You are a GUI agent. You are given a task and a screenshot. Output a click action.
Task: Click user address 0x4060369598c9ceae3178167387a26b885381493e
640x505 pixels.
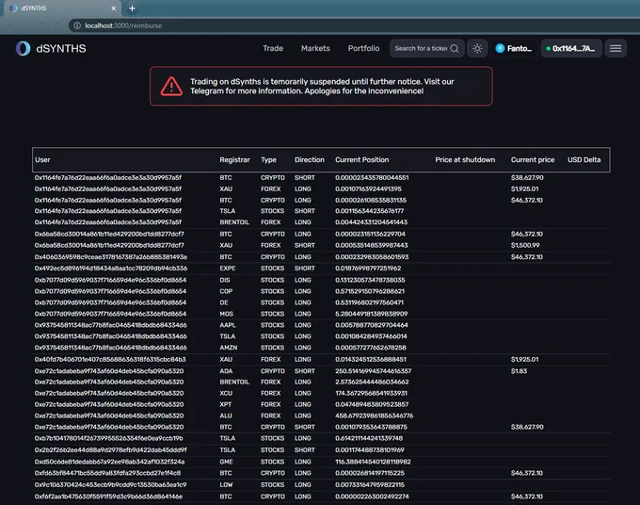[111, 257]
